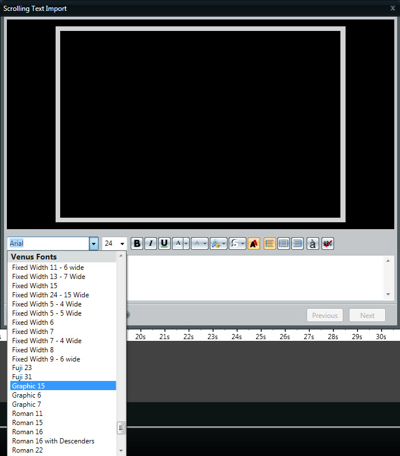This screenshot has height=456, width=400.
Task: Pick the Graphic 7 font
Action: (x=63, y=404)
